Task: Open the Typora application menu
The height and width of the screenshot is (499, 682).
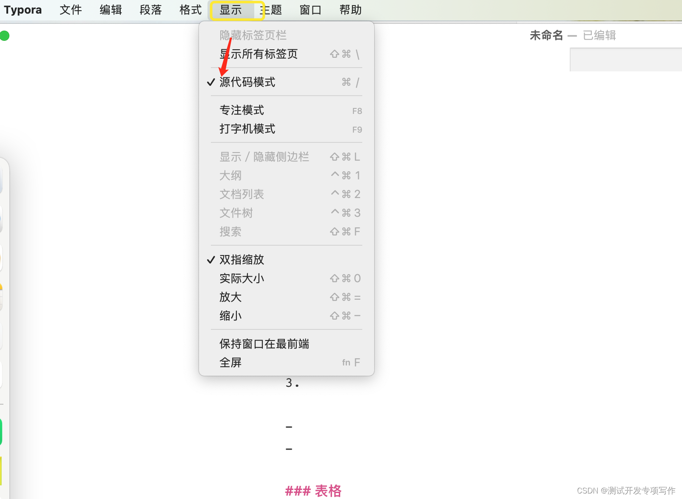Action: pos(23,10)
